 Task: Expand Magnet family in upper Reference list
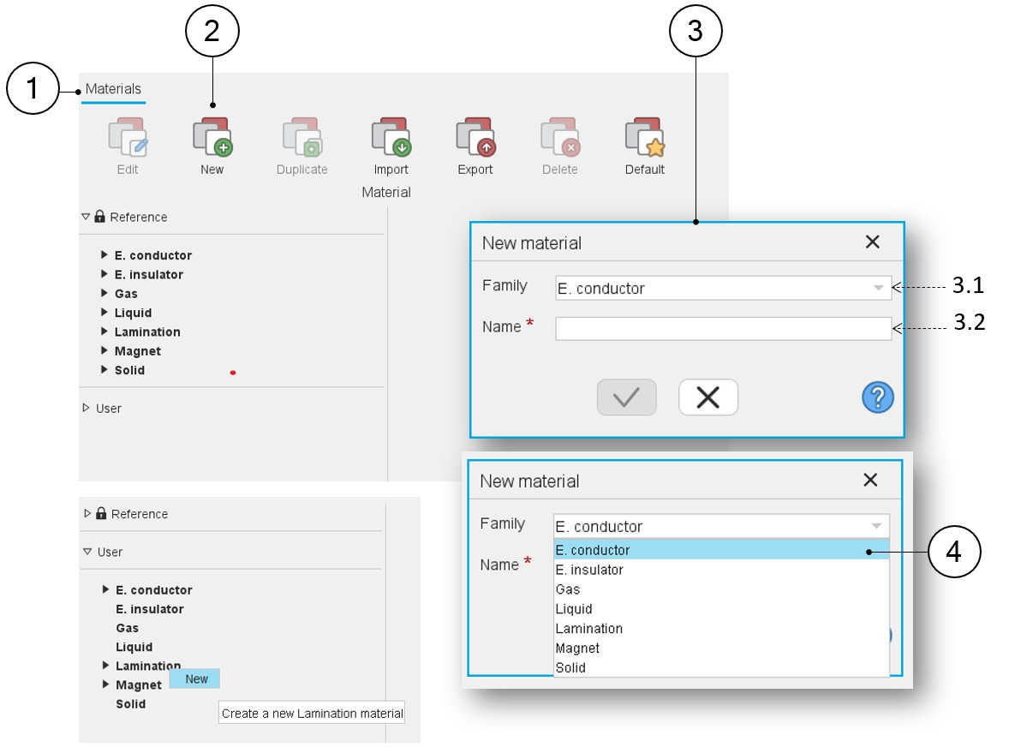pos(104,350)
